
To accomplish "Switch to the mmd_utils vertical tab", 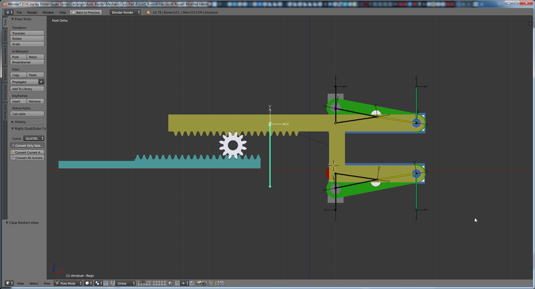I will [5, 111].
